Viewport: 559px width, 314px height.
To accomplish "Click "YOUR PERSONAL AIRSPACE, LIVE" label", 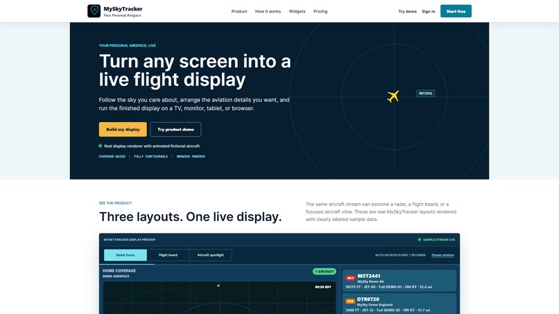I will (128, 46).
